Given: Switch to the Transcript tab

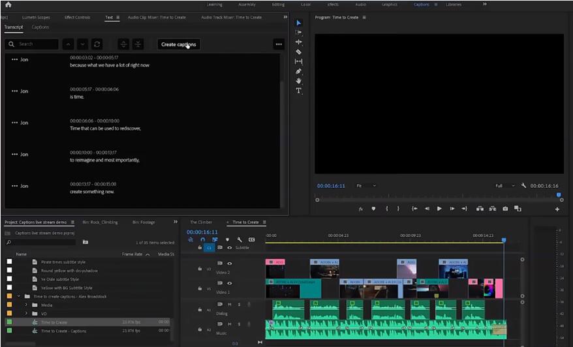Looking at the screenshot, I should [14, 27].
